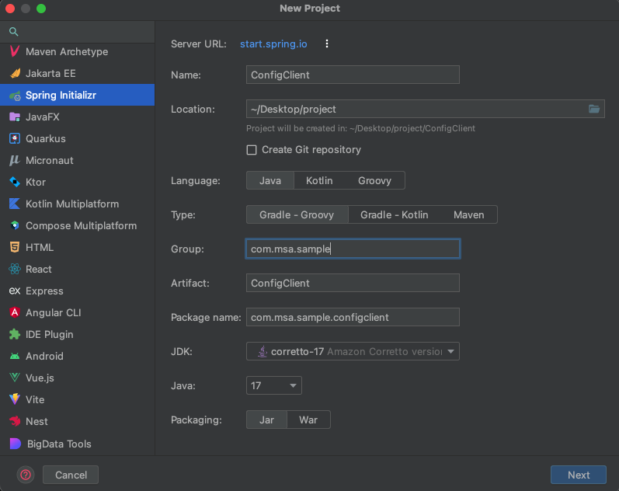Choose Gradle - Kotlin build type
619x491 pixels.
coord(394,215)
